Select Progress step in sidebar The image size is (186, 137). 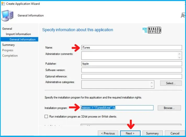pyautogui.click(x=8, y=50)
